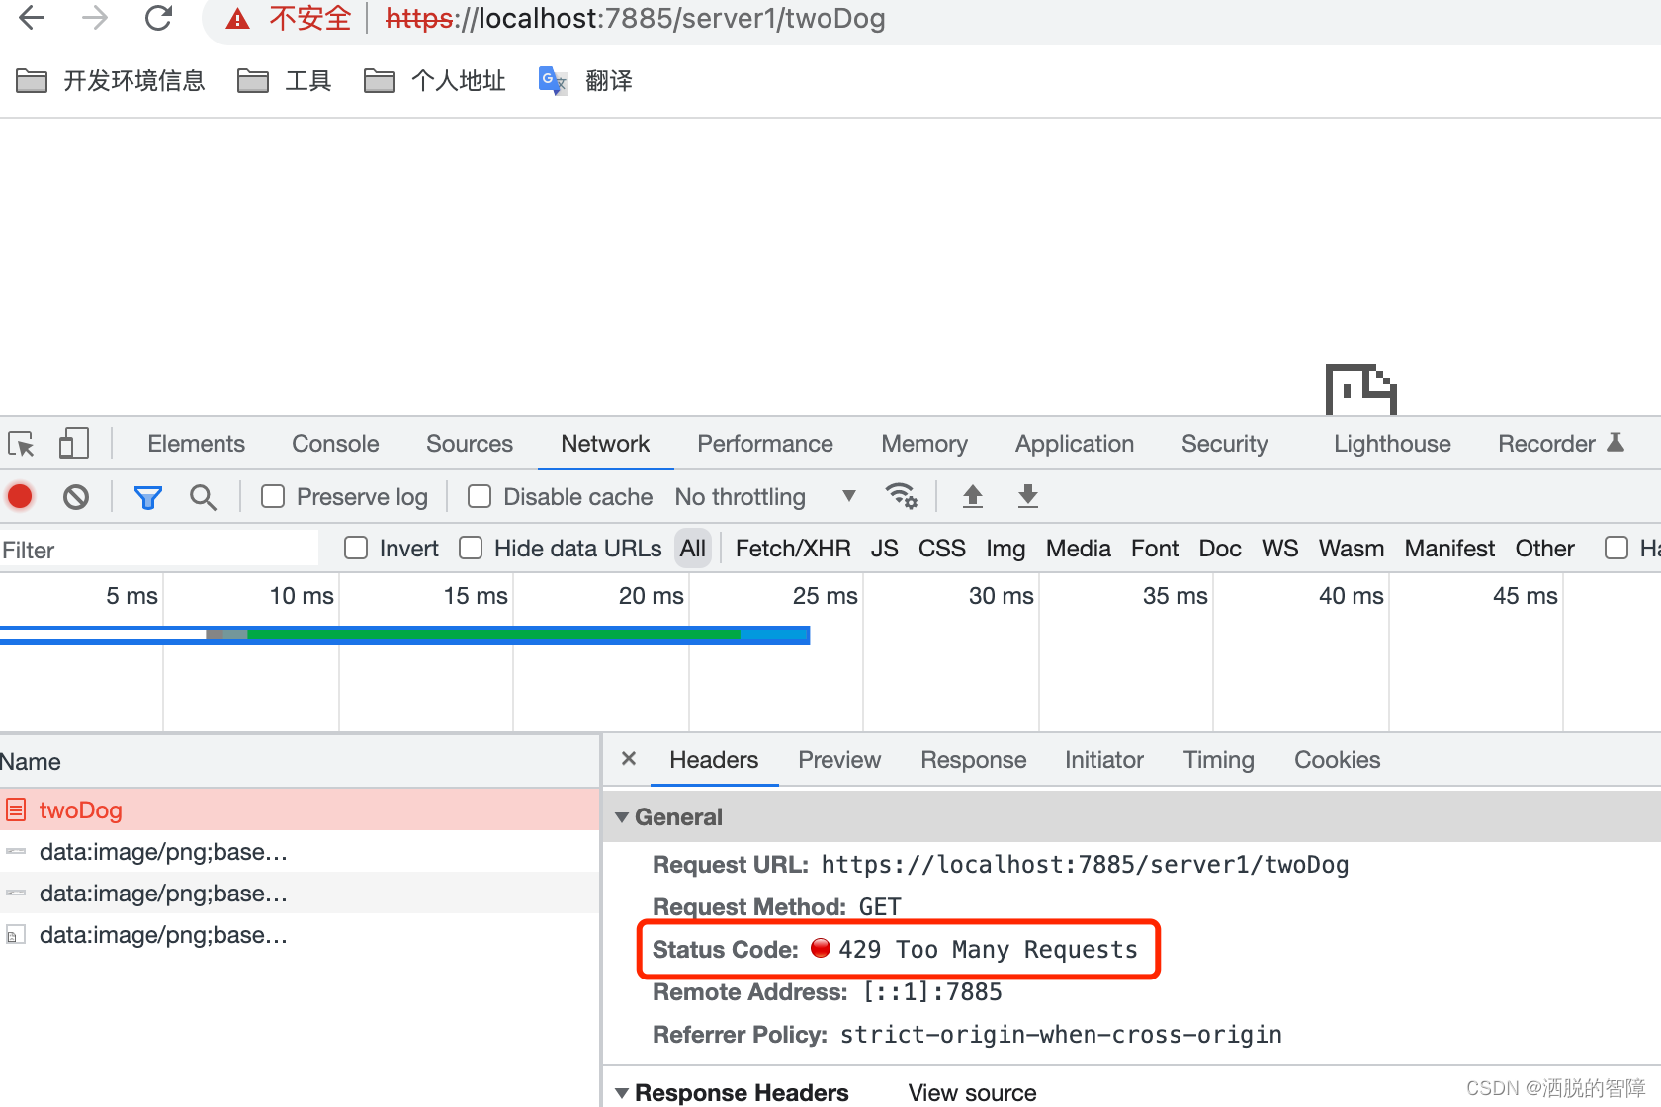Filter requests by Wasm
Image resolution: width=1661 pixels, height=1107 pixels.
[1352, 548]
